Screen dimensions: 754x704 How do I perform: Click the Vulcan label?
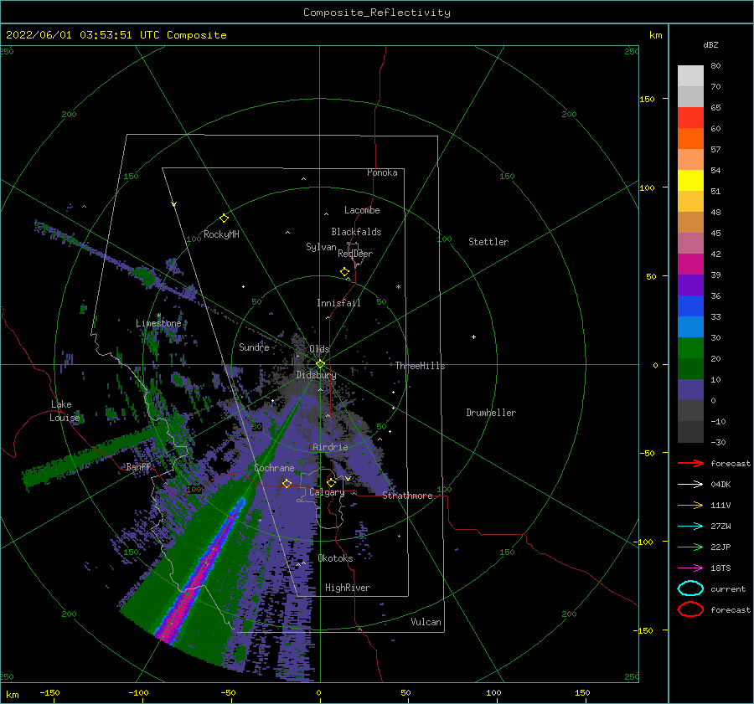coord(426,622)
